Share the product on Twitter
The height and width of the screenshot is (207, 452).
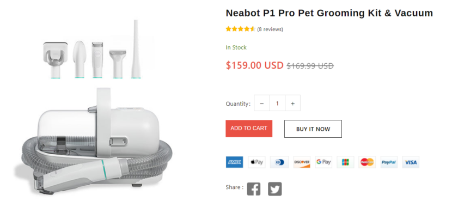(x=274, y=189)
